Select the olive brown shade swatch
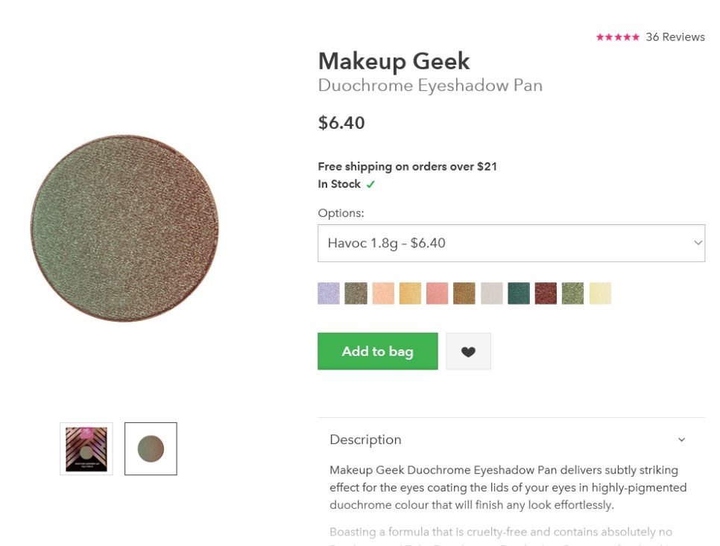This screenshot has height=546, width=720. point(356,293)
